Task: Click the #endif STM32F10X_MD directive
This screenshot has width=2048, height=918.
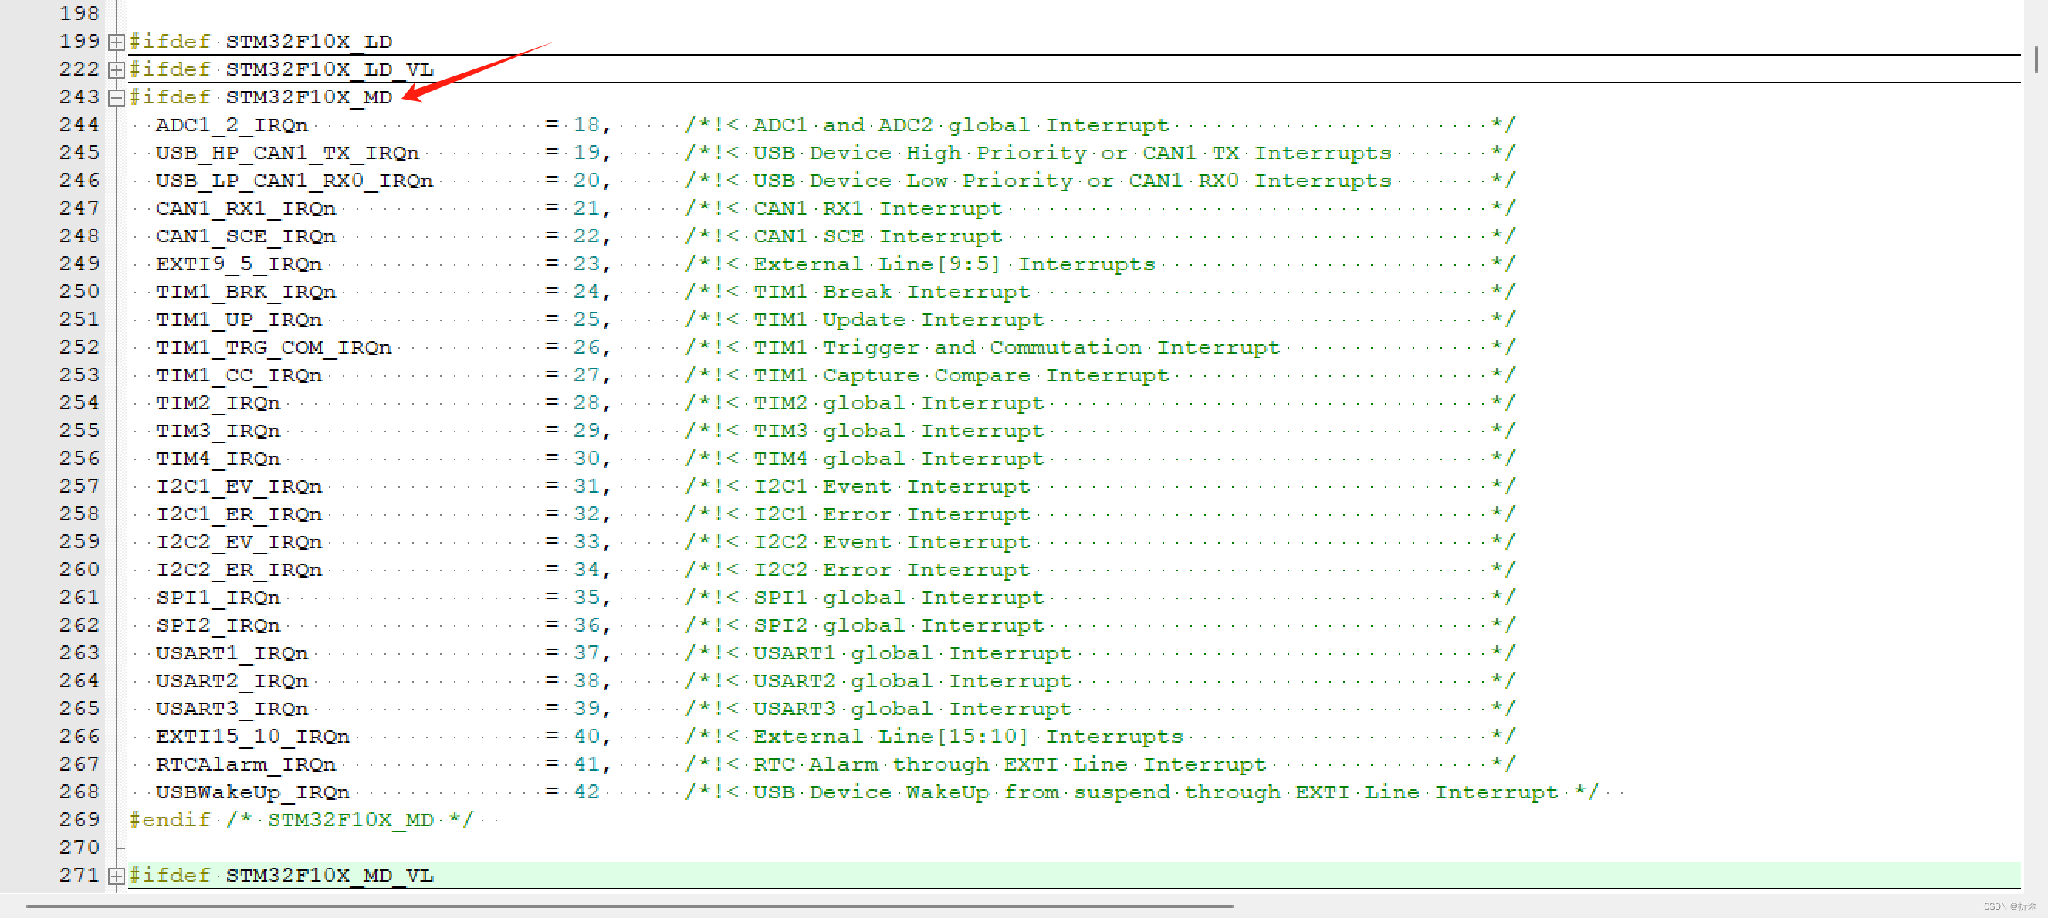Action: pos(302,819)
